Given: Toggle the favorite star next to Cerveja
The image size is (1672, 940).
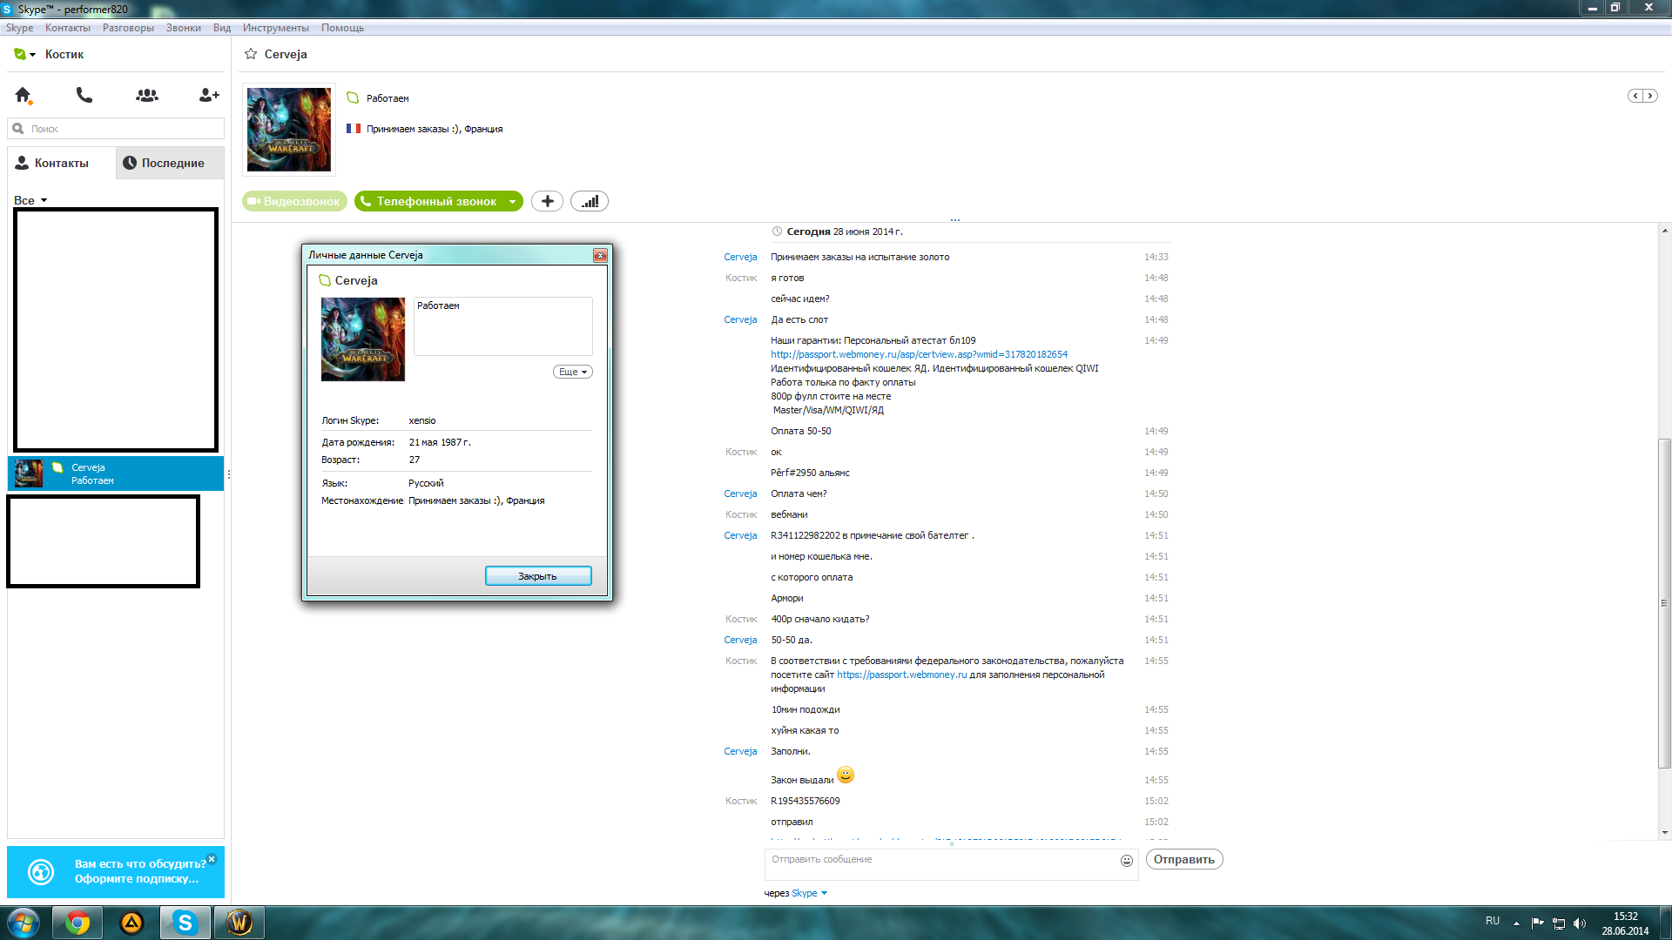Looking at the screenshot, I should 251,54.
